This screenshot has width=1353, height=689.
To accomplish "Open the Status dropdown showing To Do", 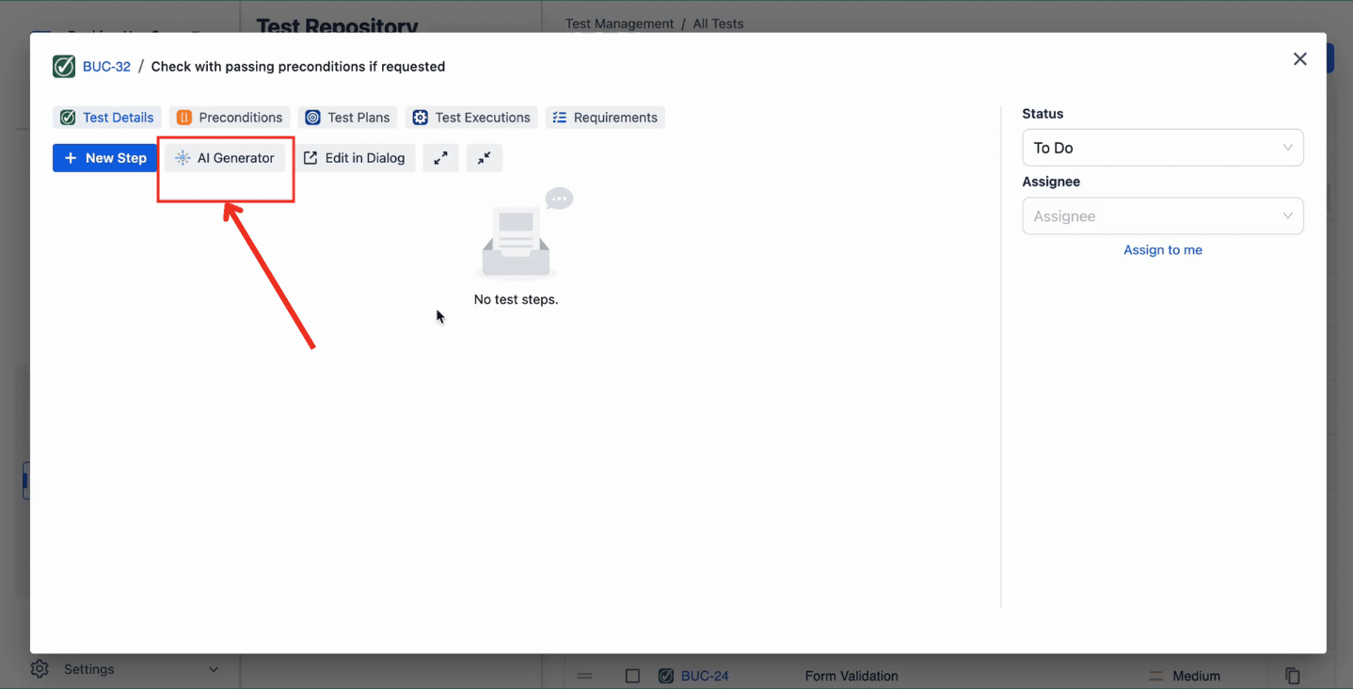I will click(1162, 148).
